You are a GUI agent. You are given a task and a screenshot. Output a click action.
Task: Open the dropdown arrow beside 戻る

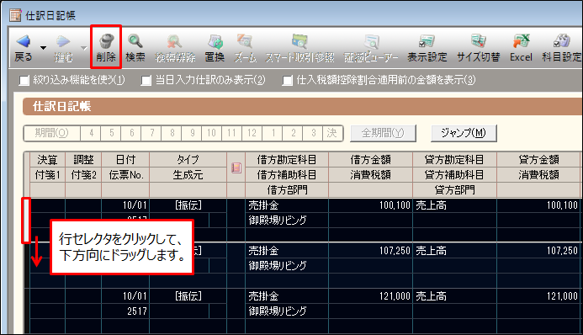pos(43,48)
